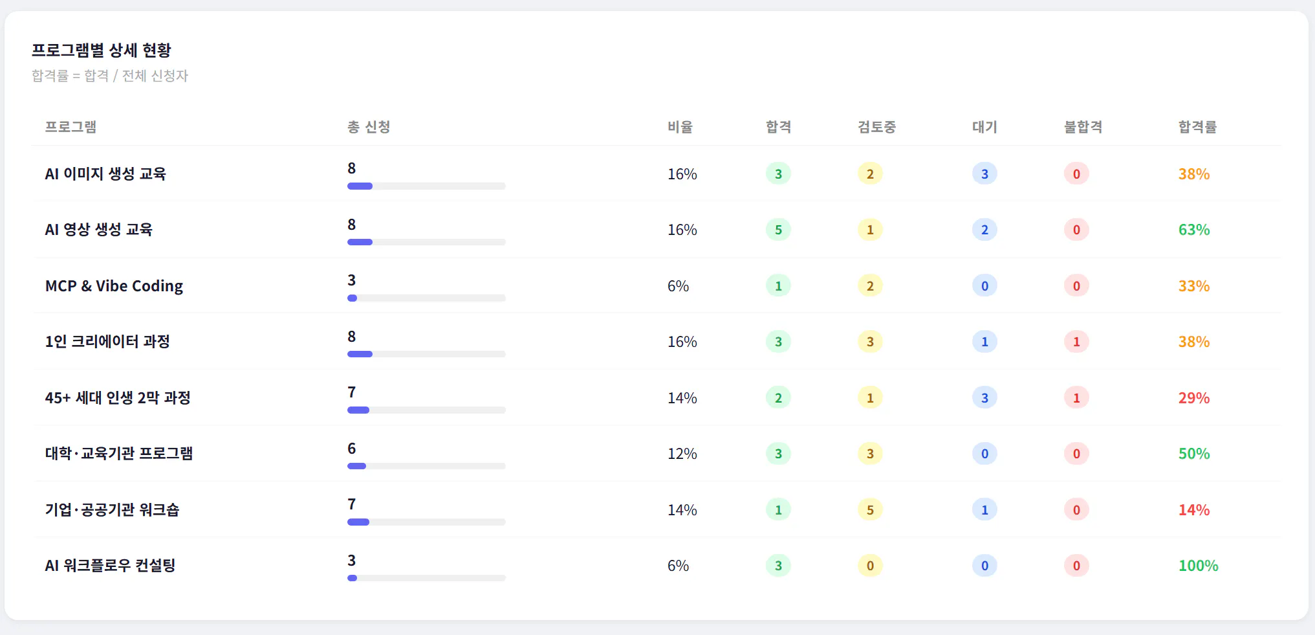Click the 합격 badge for AI 이미지 생성 교육

[x=778, y=173]
